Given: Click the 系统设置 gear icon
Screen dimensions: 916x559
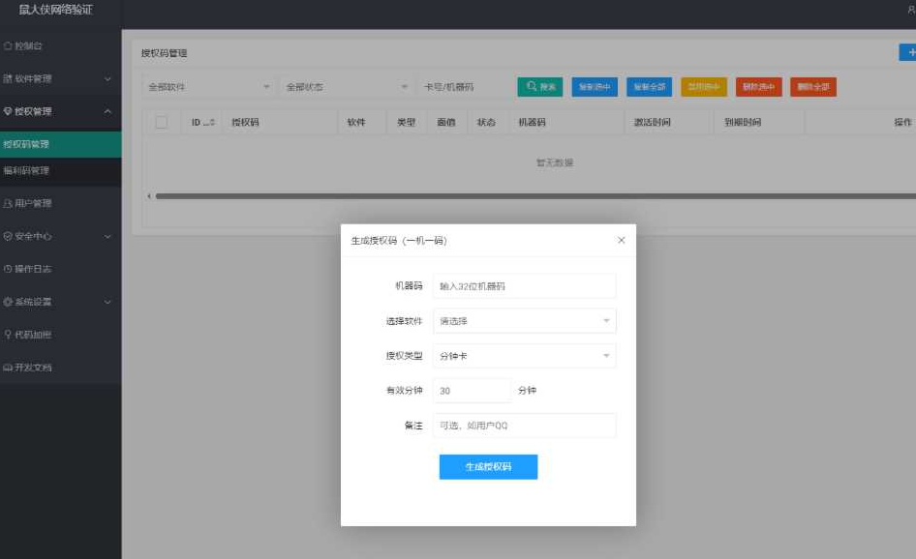Looking at the screenshot, I should pos(8,302).
